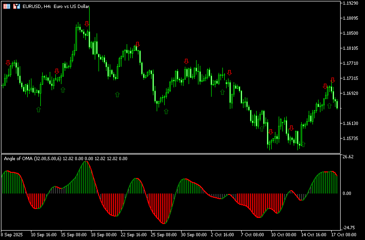Click the green up arrow below 25 Sep low
Screen dimensions: 365x240
(166, 112)
